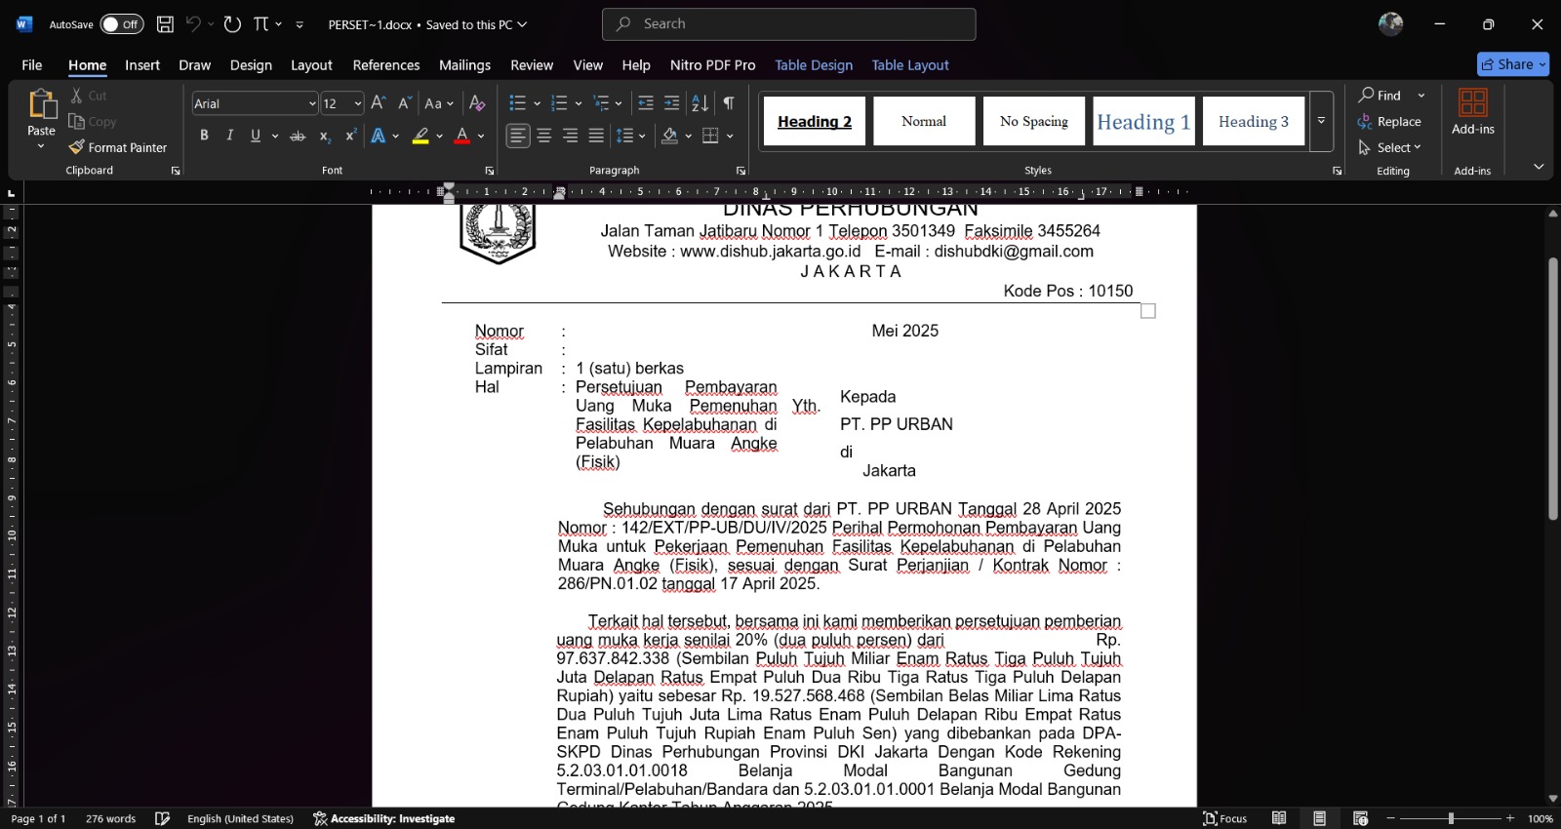Clear all formatting icon
This screenshot has height=829, width=1561.
pos(477,103)
